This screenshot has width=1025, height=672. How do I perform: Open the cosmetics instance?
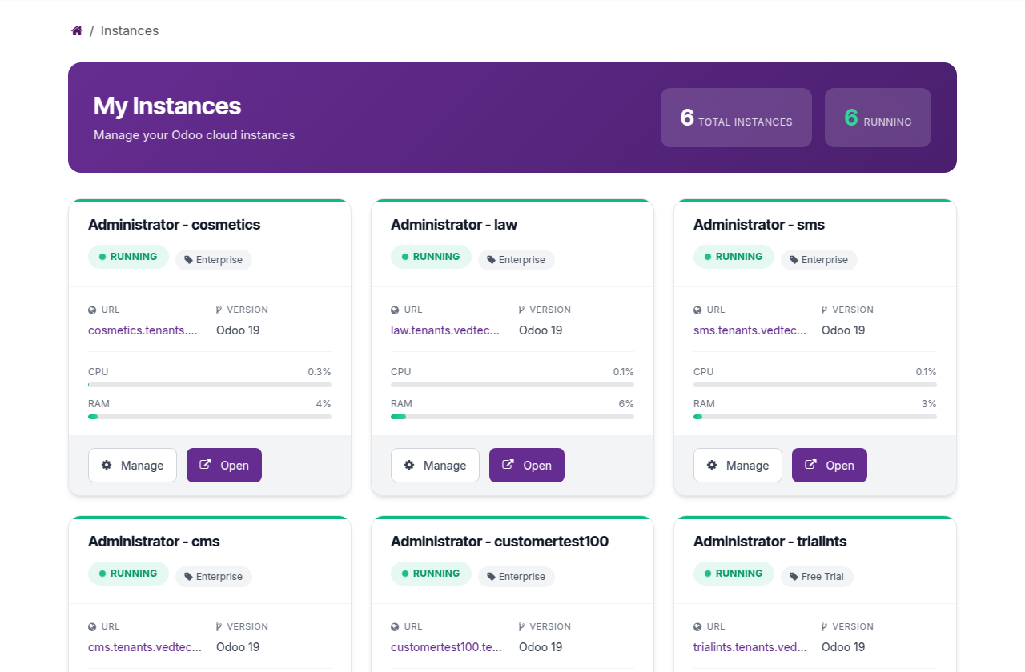224,465
